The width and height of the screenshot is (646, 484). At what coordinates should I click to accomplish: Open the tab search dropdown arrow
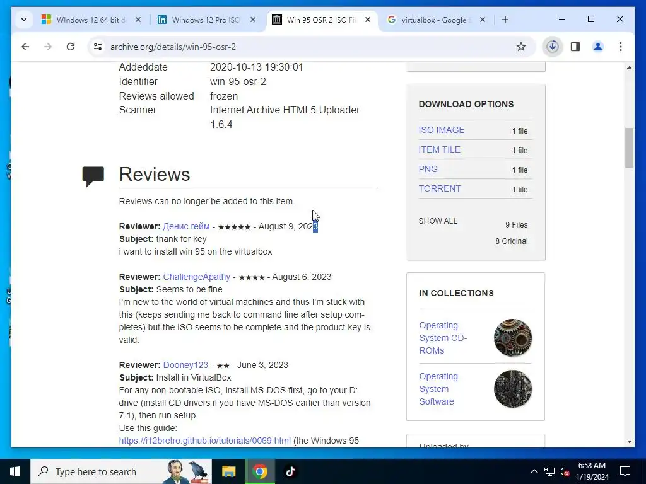(24, 20)
